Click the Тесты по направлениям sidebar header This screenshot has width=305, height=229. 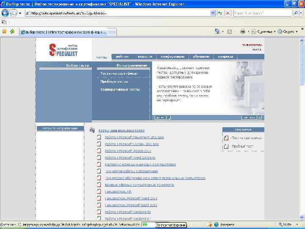60,128
